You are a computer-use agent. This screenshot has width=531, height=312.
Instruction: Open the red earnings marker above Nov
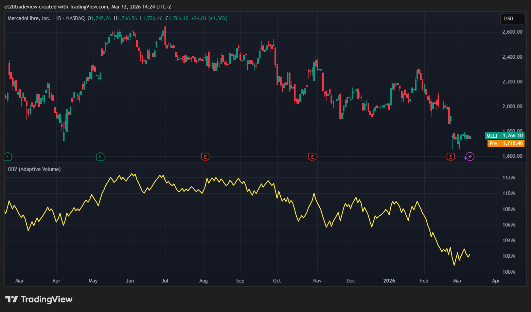312,157
